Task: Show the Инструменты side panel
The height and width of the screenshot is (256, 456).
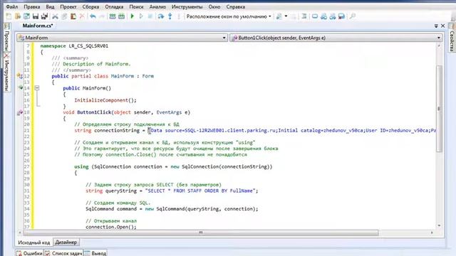Action: click(7, 73)
